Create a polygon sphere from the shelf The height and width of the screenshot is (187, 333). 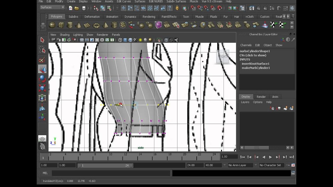(52, 25)
